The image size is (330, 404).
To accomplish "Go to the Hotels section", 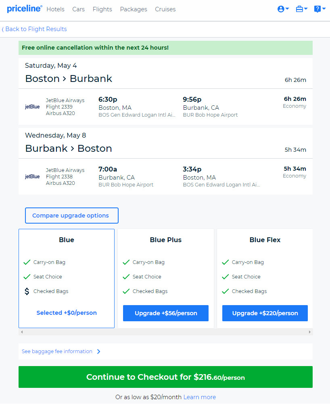I will tap(55, 9).
